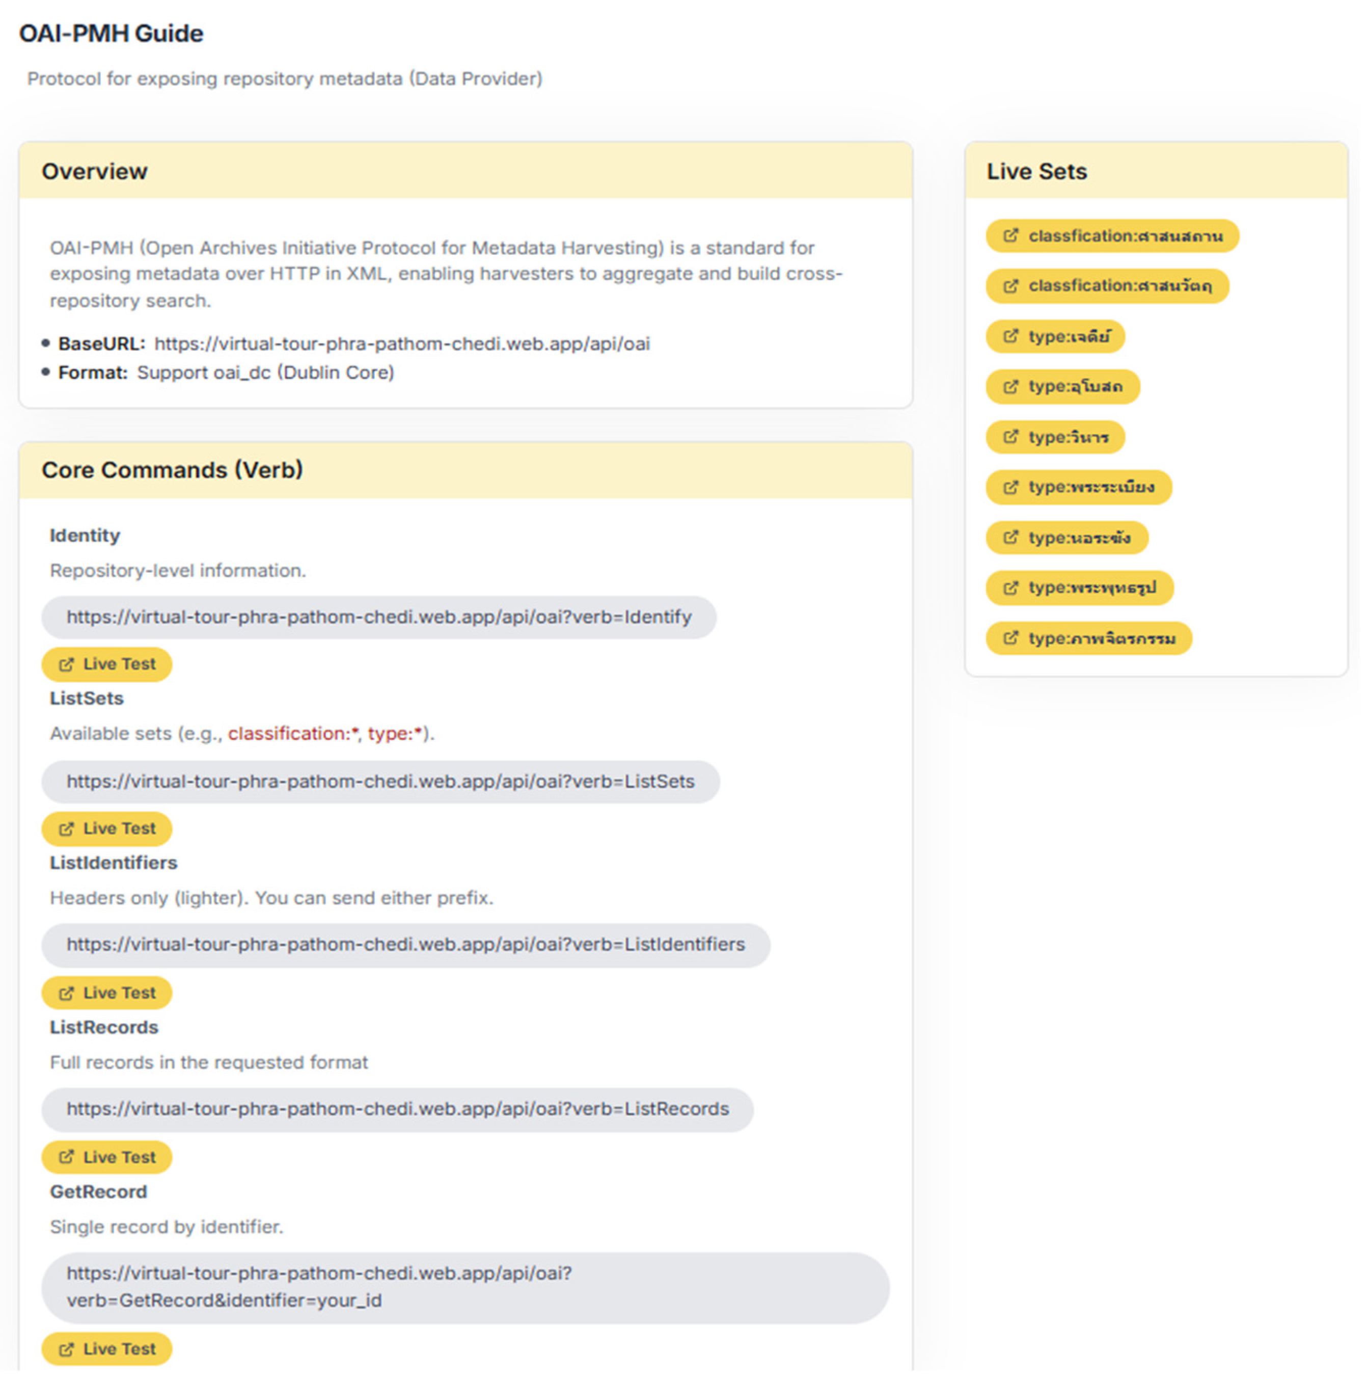Click external-link icon on type:หอระฆัง chip
The image size is (1367, 1390).
click(1010, 538)
